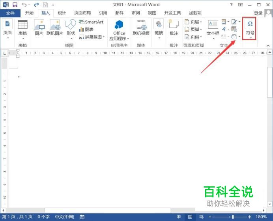Screen dimensions: 273x221
Task: Insert a 文本框 (Text Box)
Action: (213, 29)
